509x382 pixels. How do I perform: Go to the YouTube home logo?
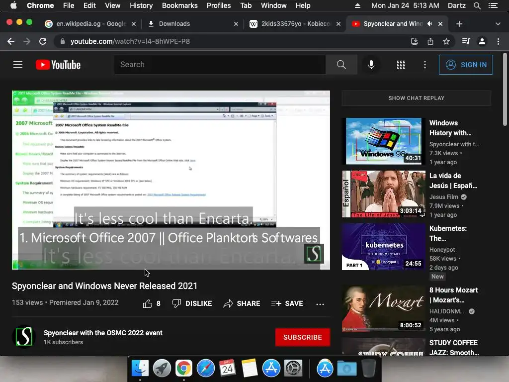click(58, 65)
